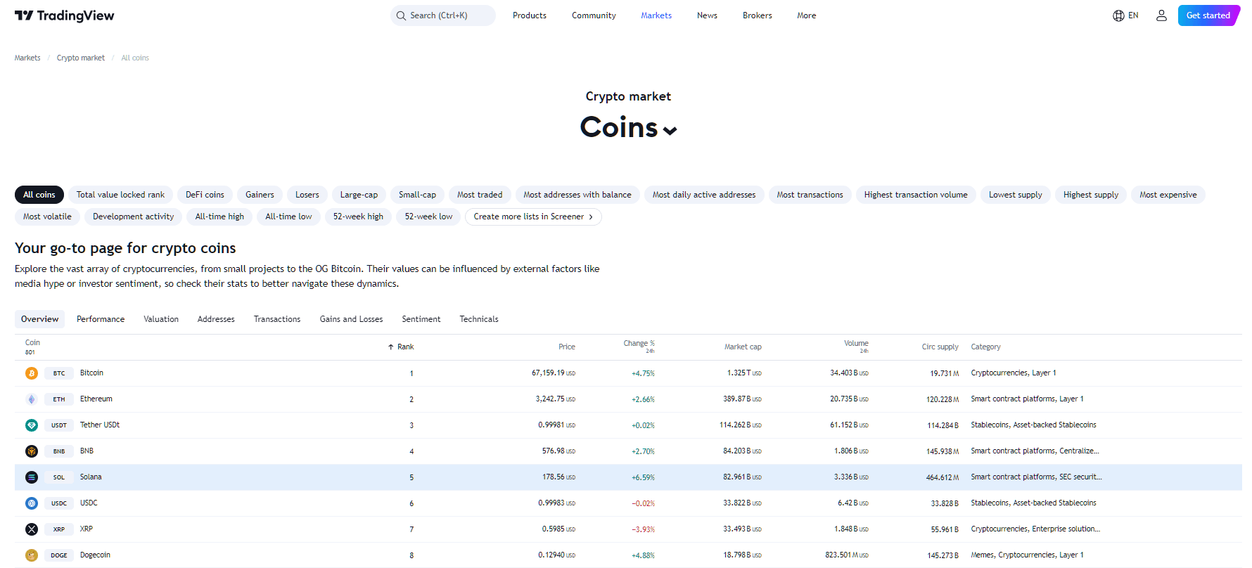This screenshot has width=1252, height=568.
Task: Open Create more lists in Screener
Action: [533, 217]
